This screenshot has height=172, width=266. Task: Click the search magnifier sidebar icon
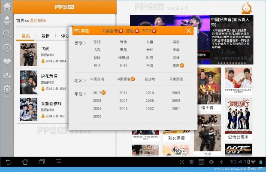click(x=7, y=34)
